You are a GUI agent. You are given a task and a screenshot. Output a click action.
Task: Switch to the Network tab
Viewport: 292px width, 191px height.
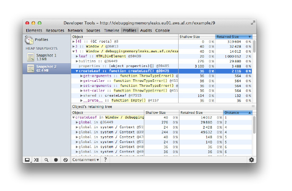pos(75,30)
